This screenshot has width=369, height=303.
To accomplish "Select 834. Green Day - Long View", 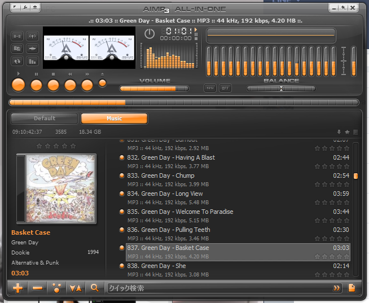I will 238,198.
